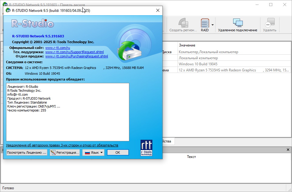
Task: Click 'R-STUDIO Network 9.5.191603' version text
Action: (38, 36)
